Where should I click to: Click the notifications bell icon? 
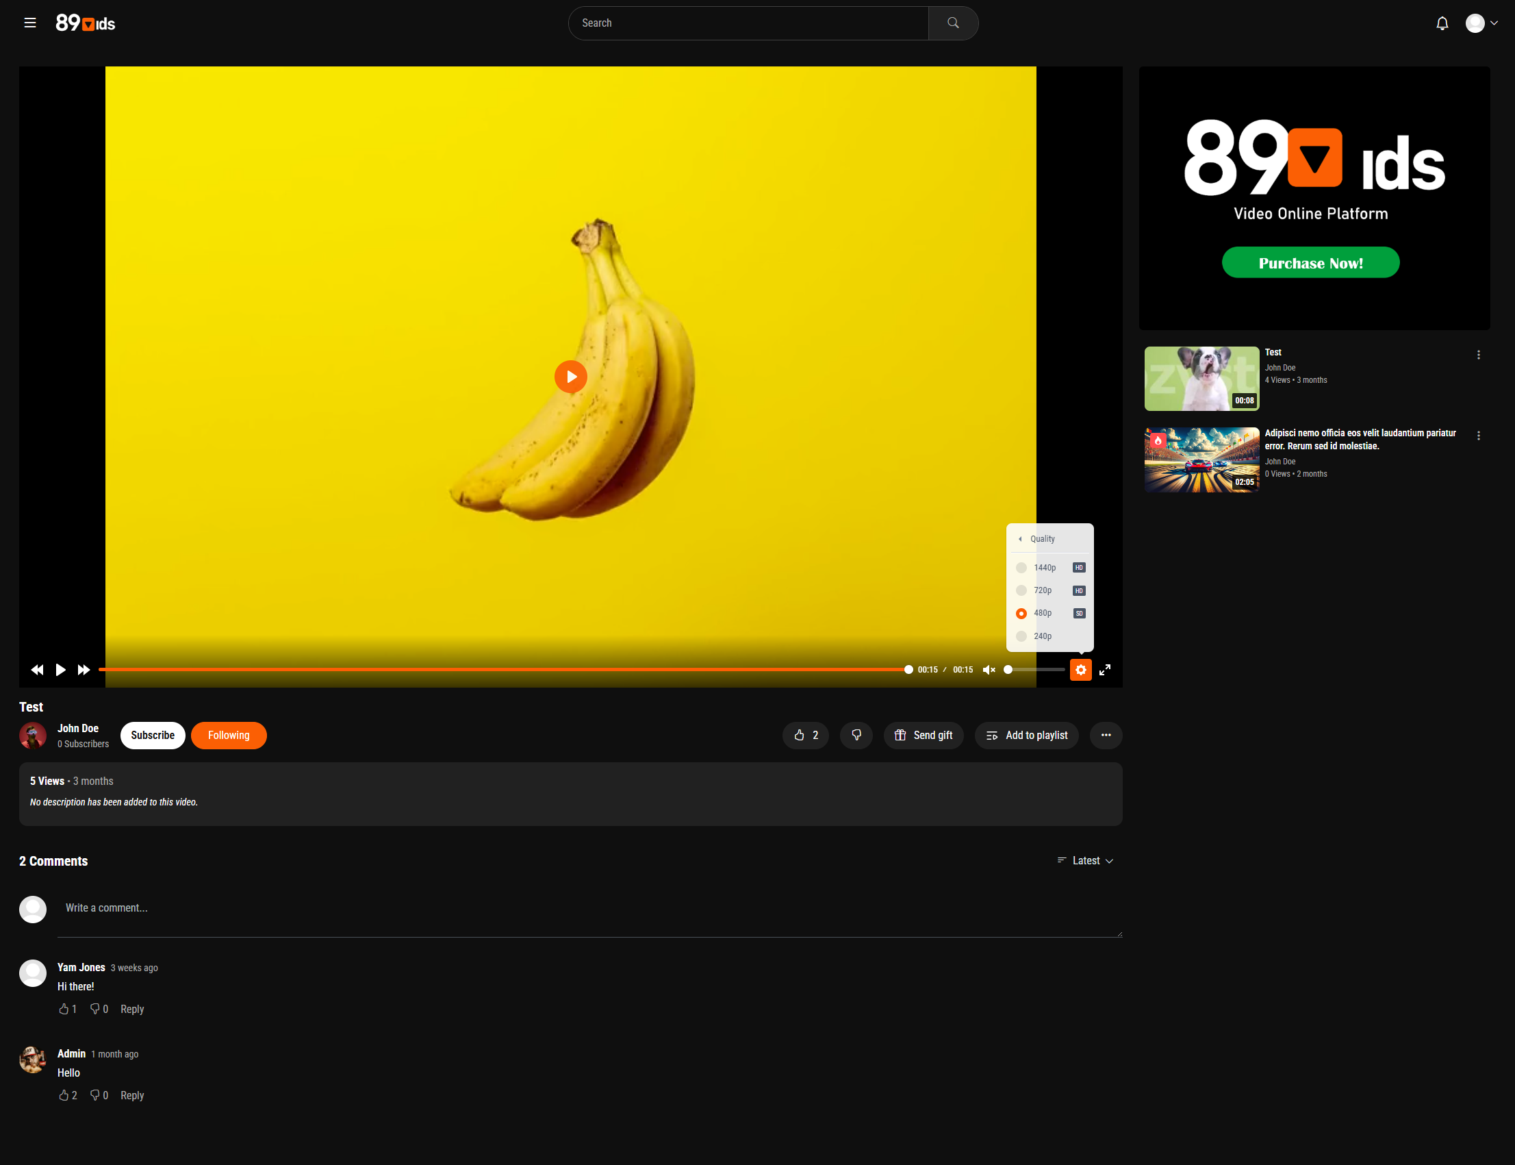pos(1442,23)
